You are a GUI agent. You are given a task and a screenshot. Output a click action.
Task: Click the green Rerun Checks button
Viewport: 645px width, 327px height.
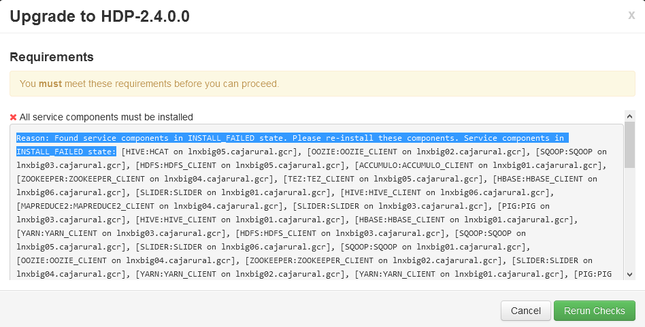click(x=594, y=311)
